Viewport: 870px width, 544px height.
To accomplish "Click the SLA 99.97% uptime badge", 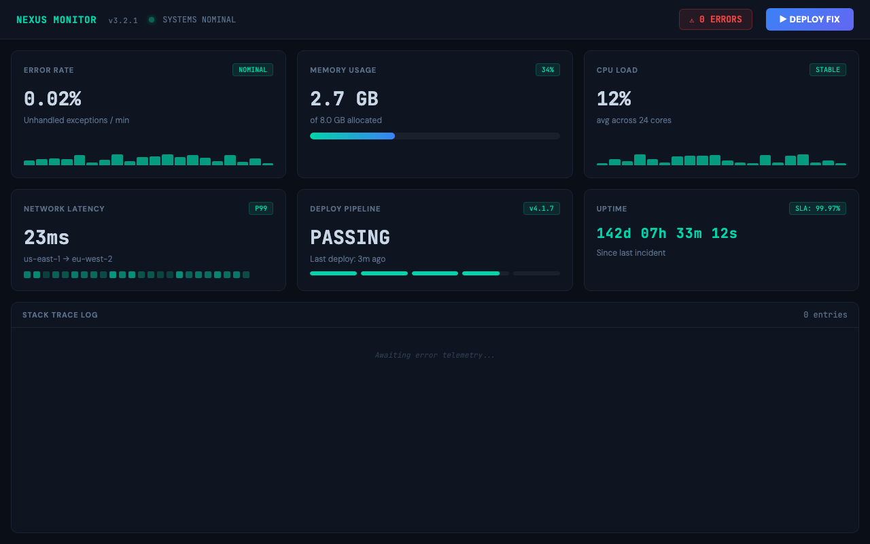I will 817,208.
